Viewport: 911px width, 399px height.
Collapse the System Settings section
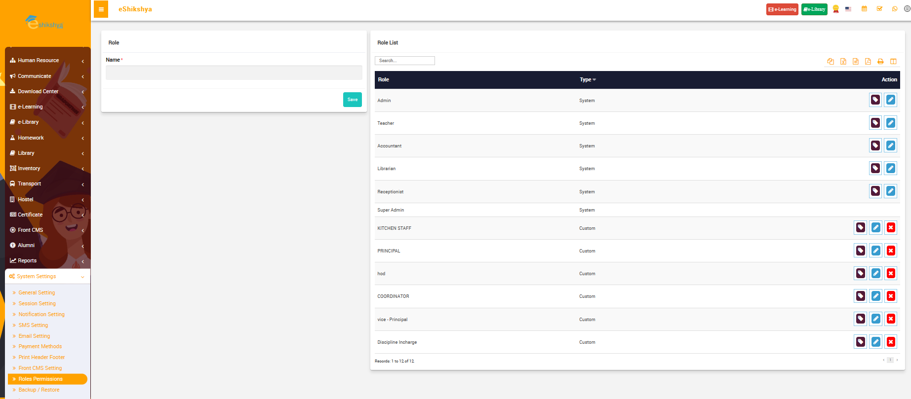click(47, 277)
